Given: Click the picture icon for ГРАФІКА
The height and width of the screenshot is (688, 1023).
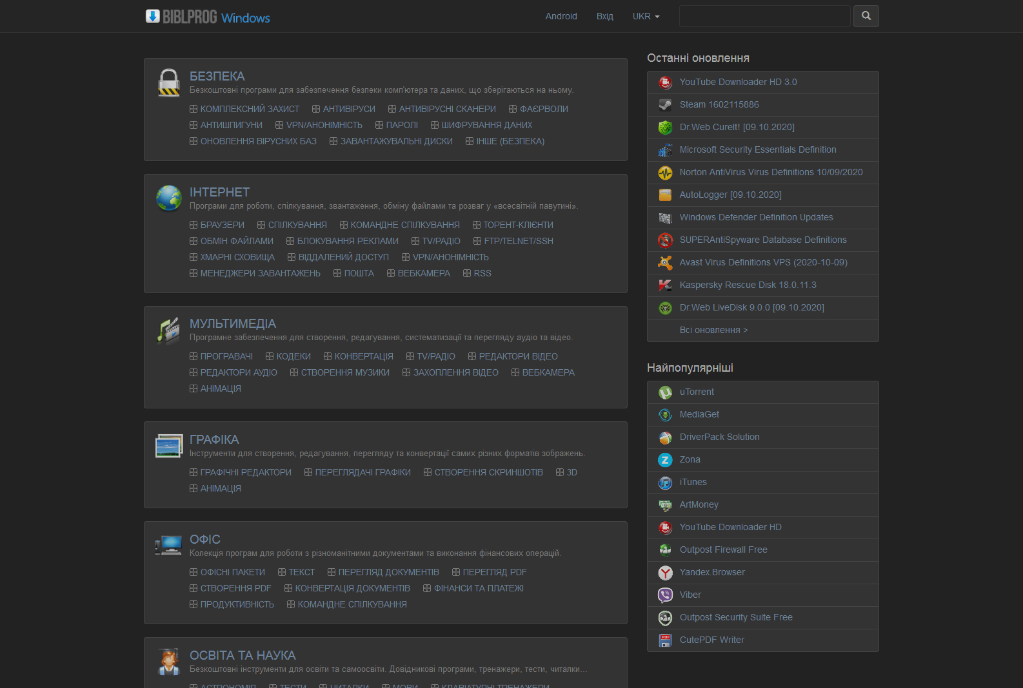Looking at the screenshot, I should 169,446.
